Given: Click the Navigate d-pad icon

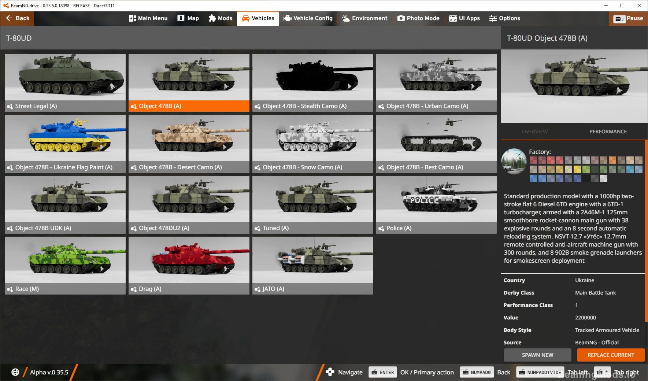Looking at the screenshot, I should click(330, 372).
